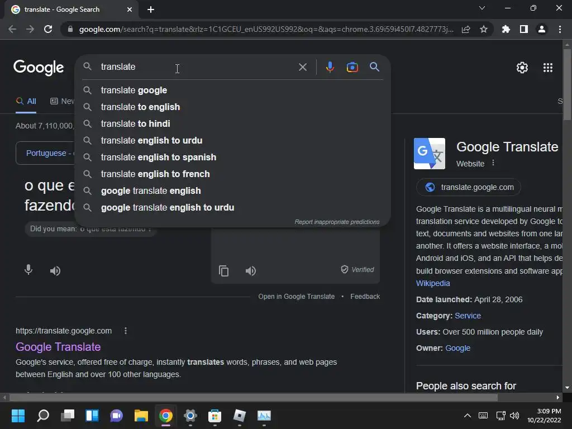Open Portuguese source language dropdown
The height and width of the screenshot is (429, 572).
pyautogui.click(x=45, y=153)
